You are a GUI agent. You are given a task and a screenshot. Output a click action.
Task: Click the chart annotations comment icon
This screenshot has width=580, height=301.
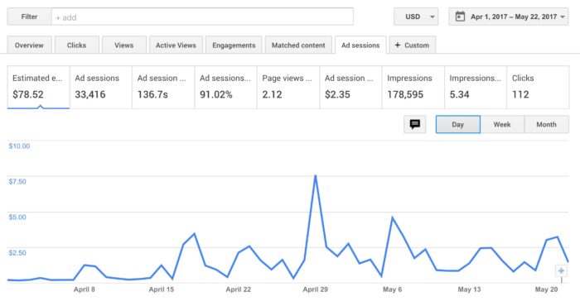[414, 124]
